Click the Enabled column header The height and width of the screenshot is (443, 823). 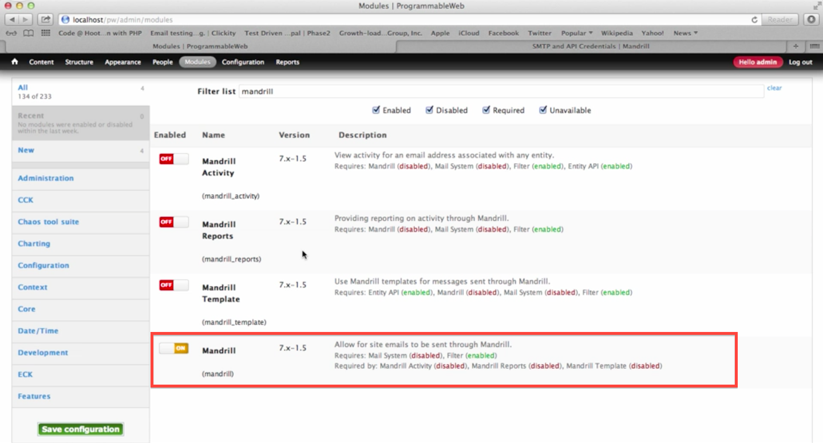point(170,135)
